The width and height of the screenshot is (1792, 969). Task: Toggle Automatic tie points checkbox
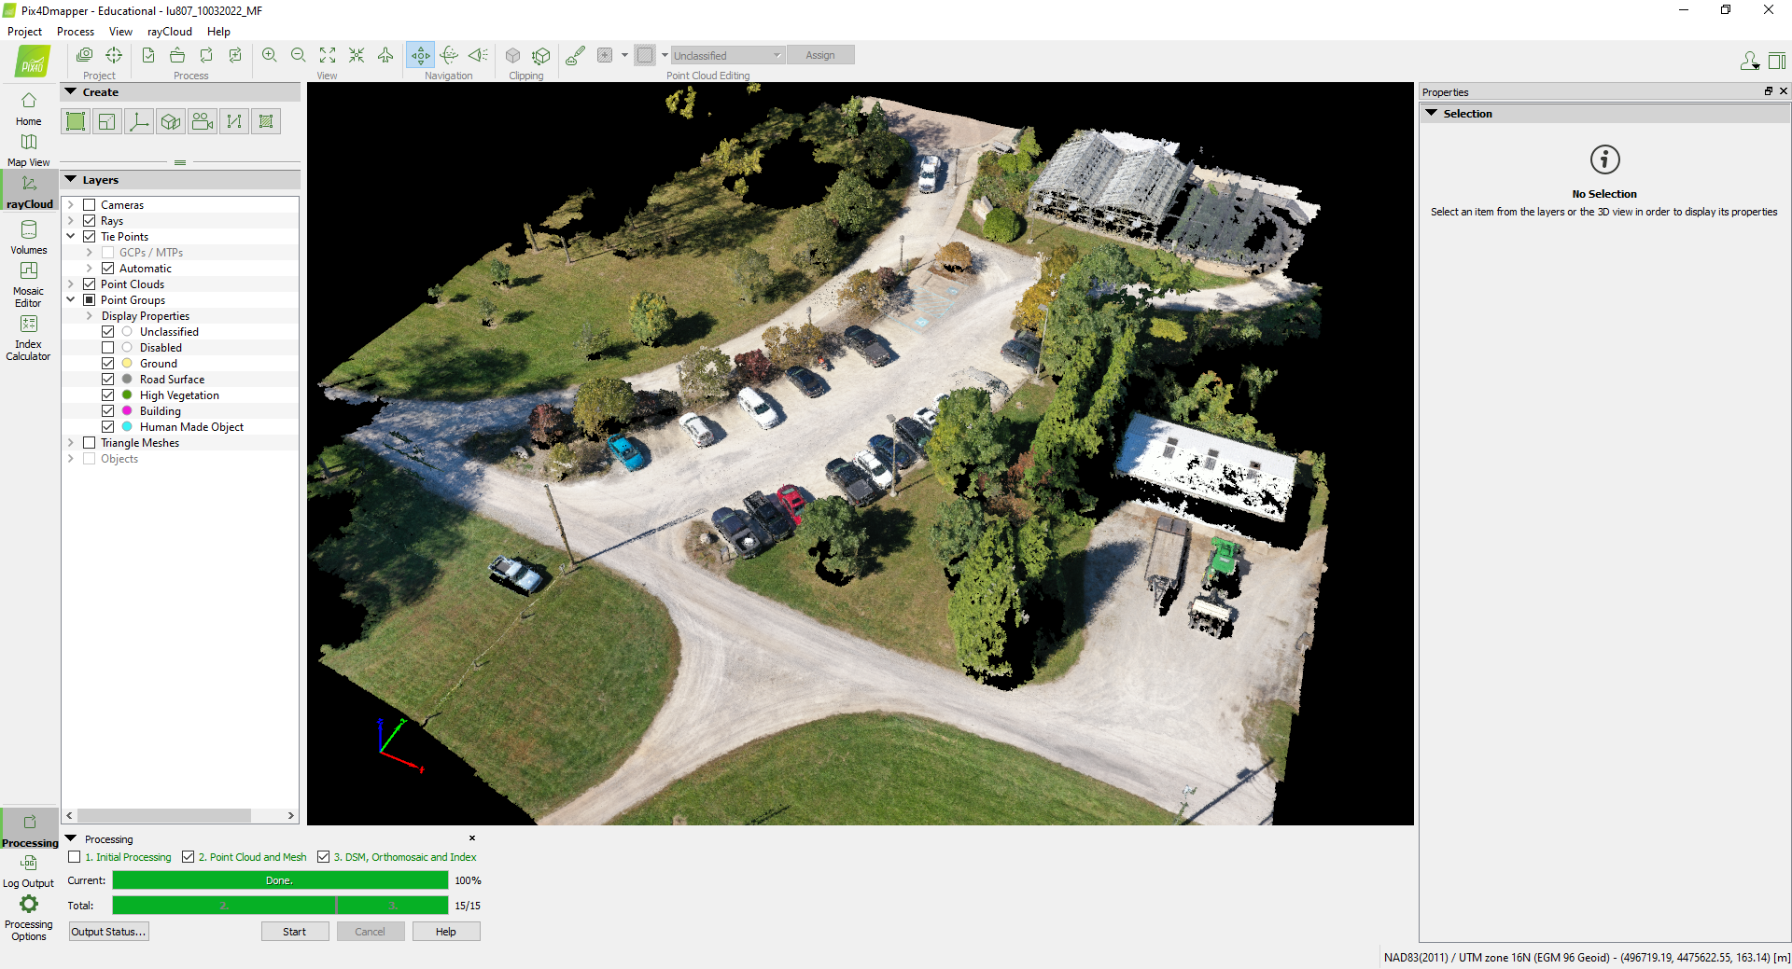pyautogui.click(x=108, y=269)
